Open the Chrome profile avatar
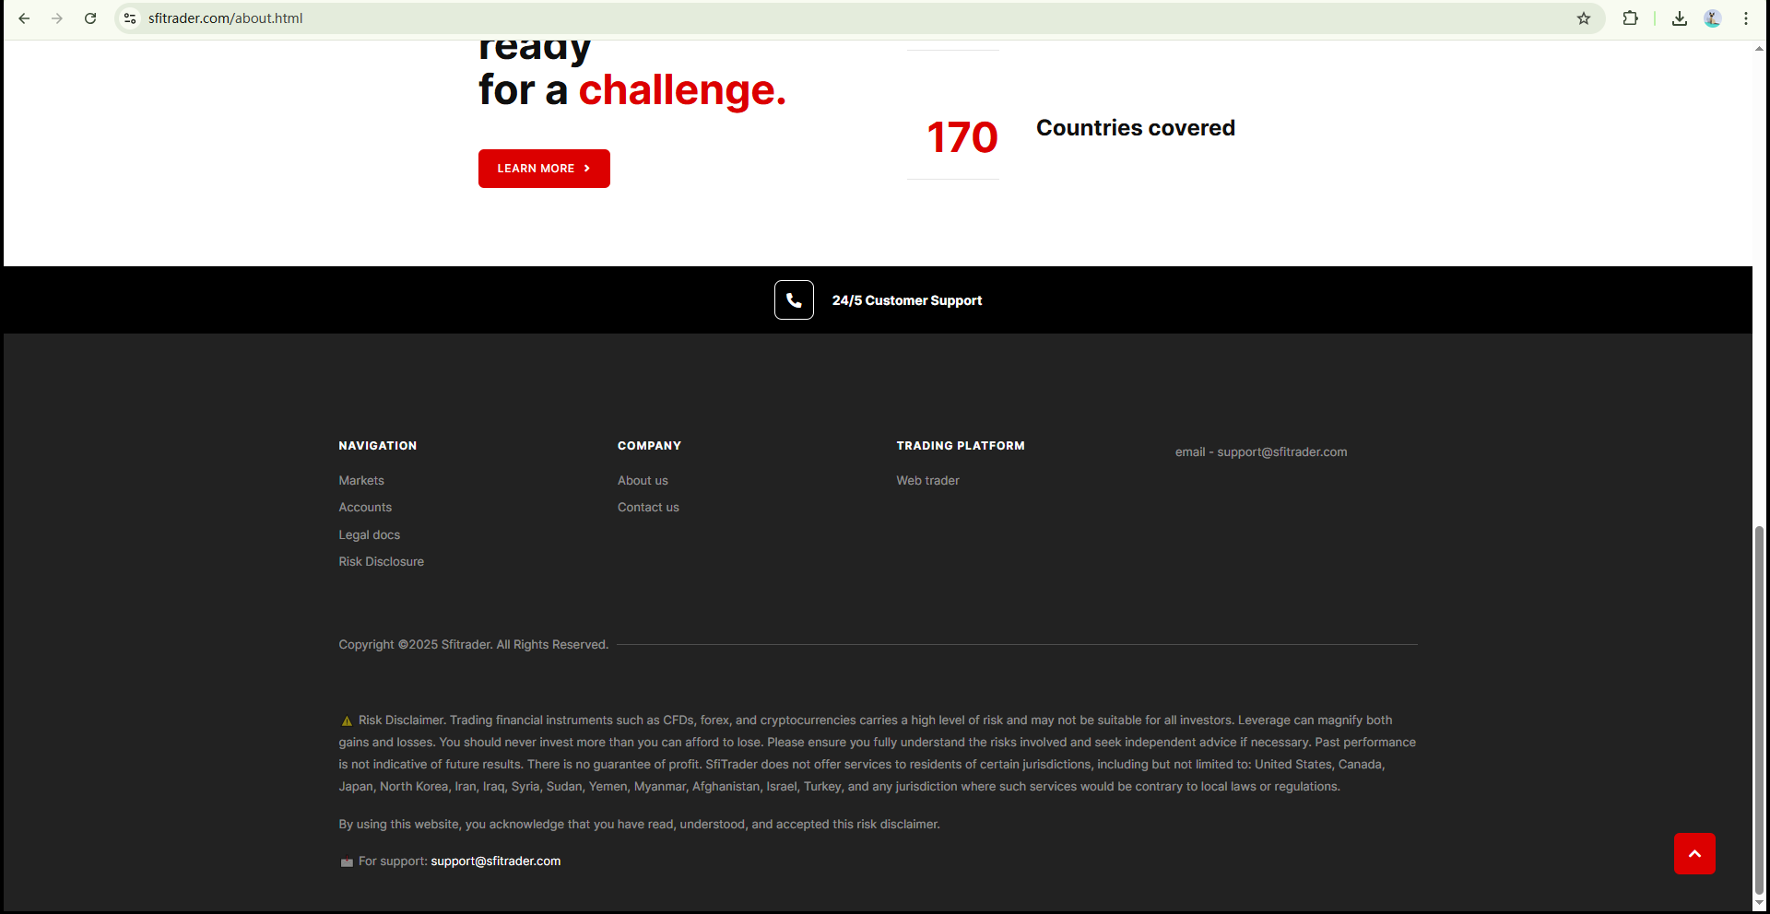 point(1713,18)
